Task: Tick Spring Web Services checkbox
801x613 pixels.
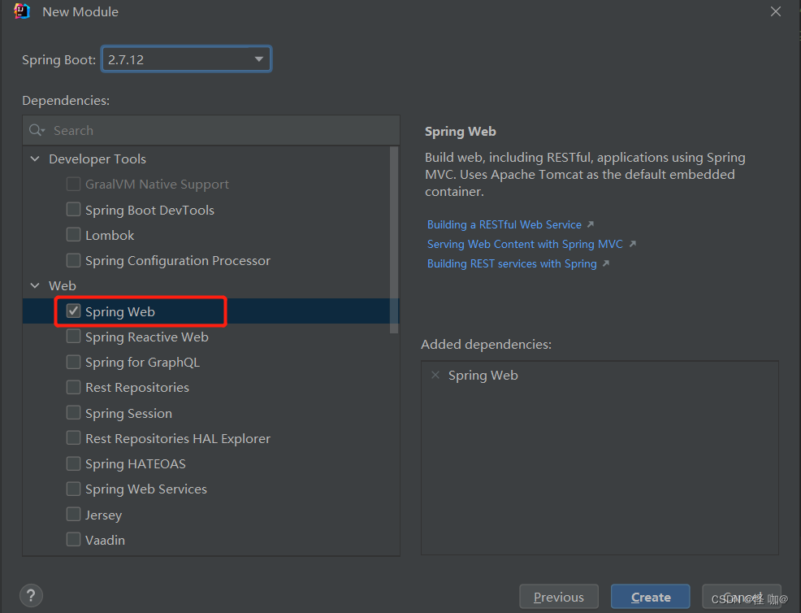Action: tap(74, 489)
